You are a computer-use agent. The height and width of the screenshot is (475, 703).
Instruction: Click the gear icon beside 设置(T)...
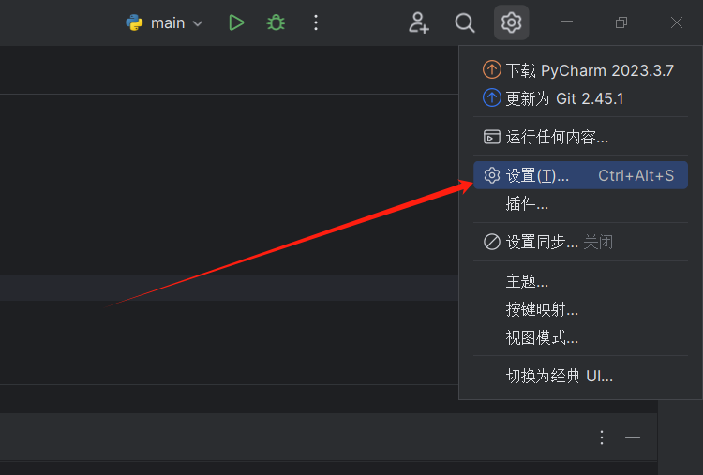[492, 175]
